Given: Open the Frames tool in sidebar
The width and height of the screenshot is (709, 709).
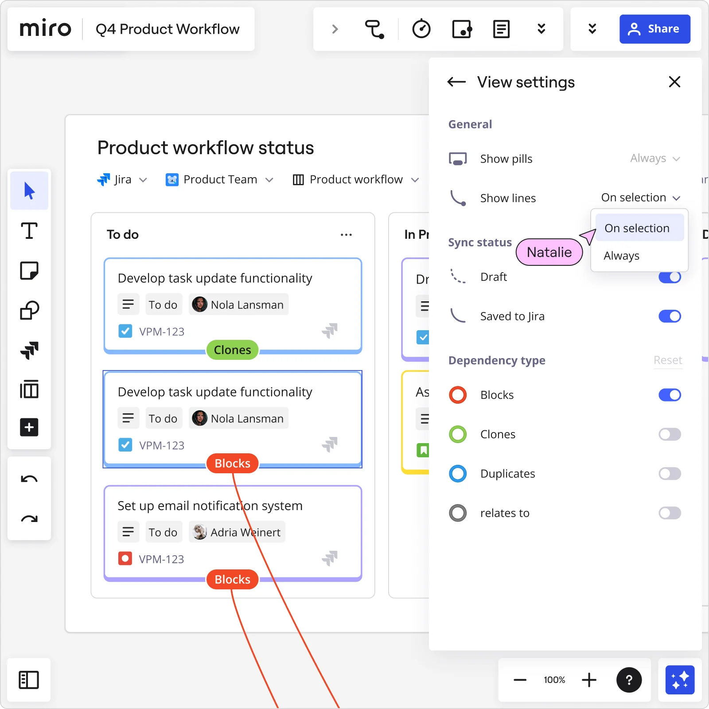Looking at the screenshot, I should (29, 390).
